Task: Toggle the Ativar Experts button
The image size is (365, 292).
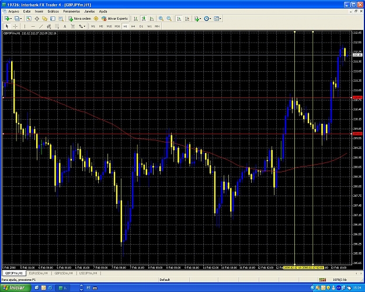Action: pos(114,19)
